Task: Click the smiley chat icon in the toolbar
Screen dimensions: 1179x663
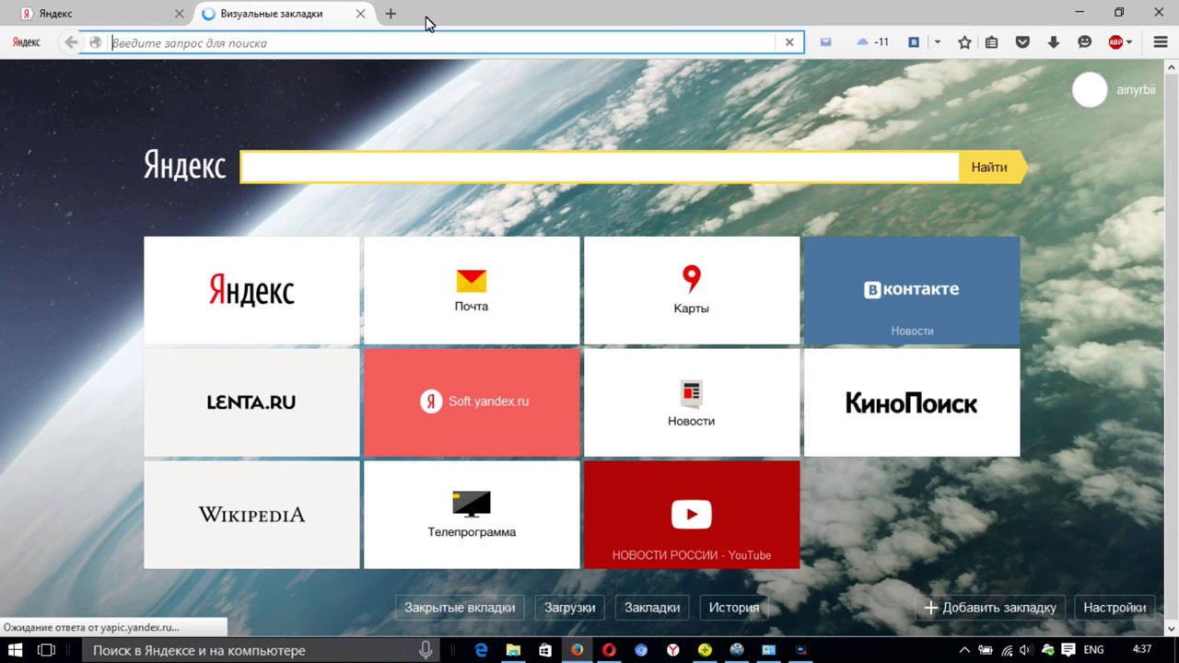Action: [1084, 42]
